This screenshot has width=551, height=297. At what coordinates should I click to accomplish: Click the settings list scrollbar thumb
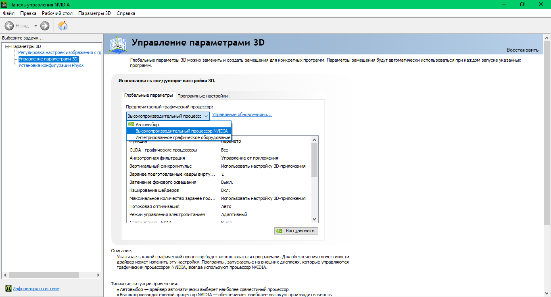pyautogui.click(x=315, y=160)
